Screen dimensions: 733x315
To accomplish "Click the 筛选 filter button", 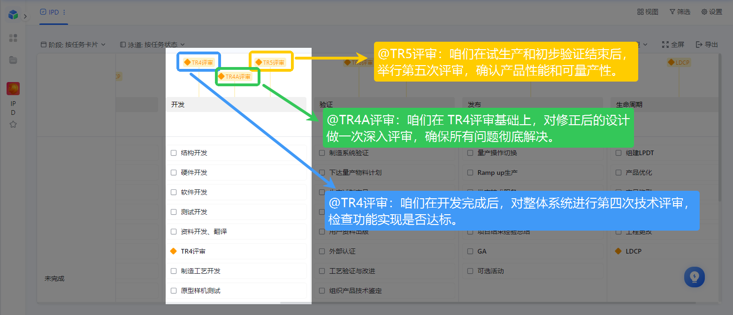I will click(680, 12).
